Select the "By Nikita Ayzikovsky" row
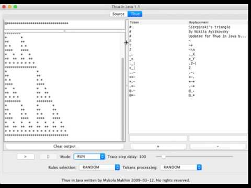The image size is (251, 188). point(188,31)
